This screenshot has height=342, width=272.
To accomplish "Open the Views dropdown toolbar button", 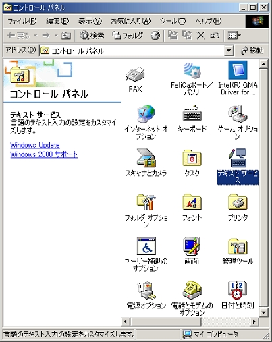I will (x=234, y=36).
